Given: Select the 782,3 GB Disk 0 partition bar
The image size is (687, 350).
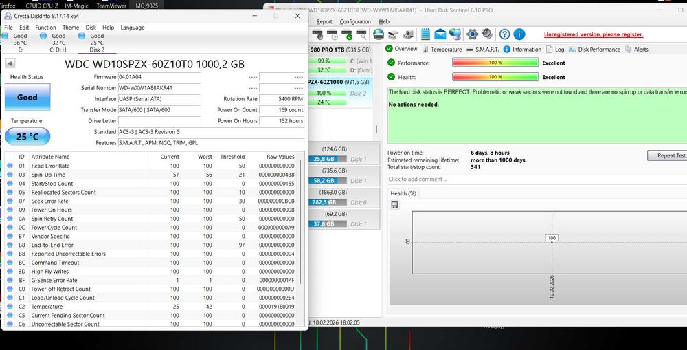Looking at the screenshot, I should (x=328, y=202).
